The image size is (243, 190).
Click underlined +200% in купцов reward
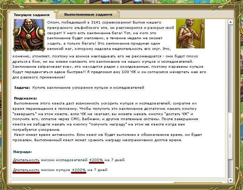click(x=79, y=170)
